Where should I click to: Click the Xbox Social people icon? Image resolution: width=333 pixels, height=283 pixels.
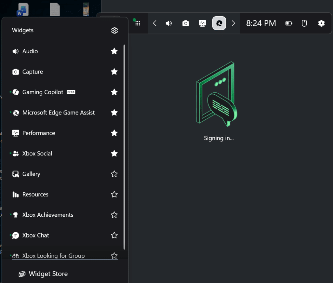15,153
